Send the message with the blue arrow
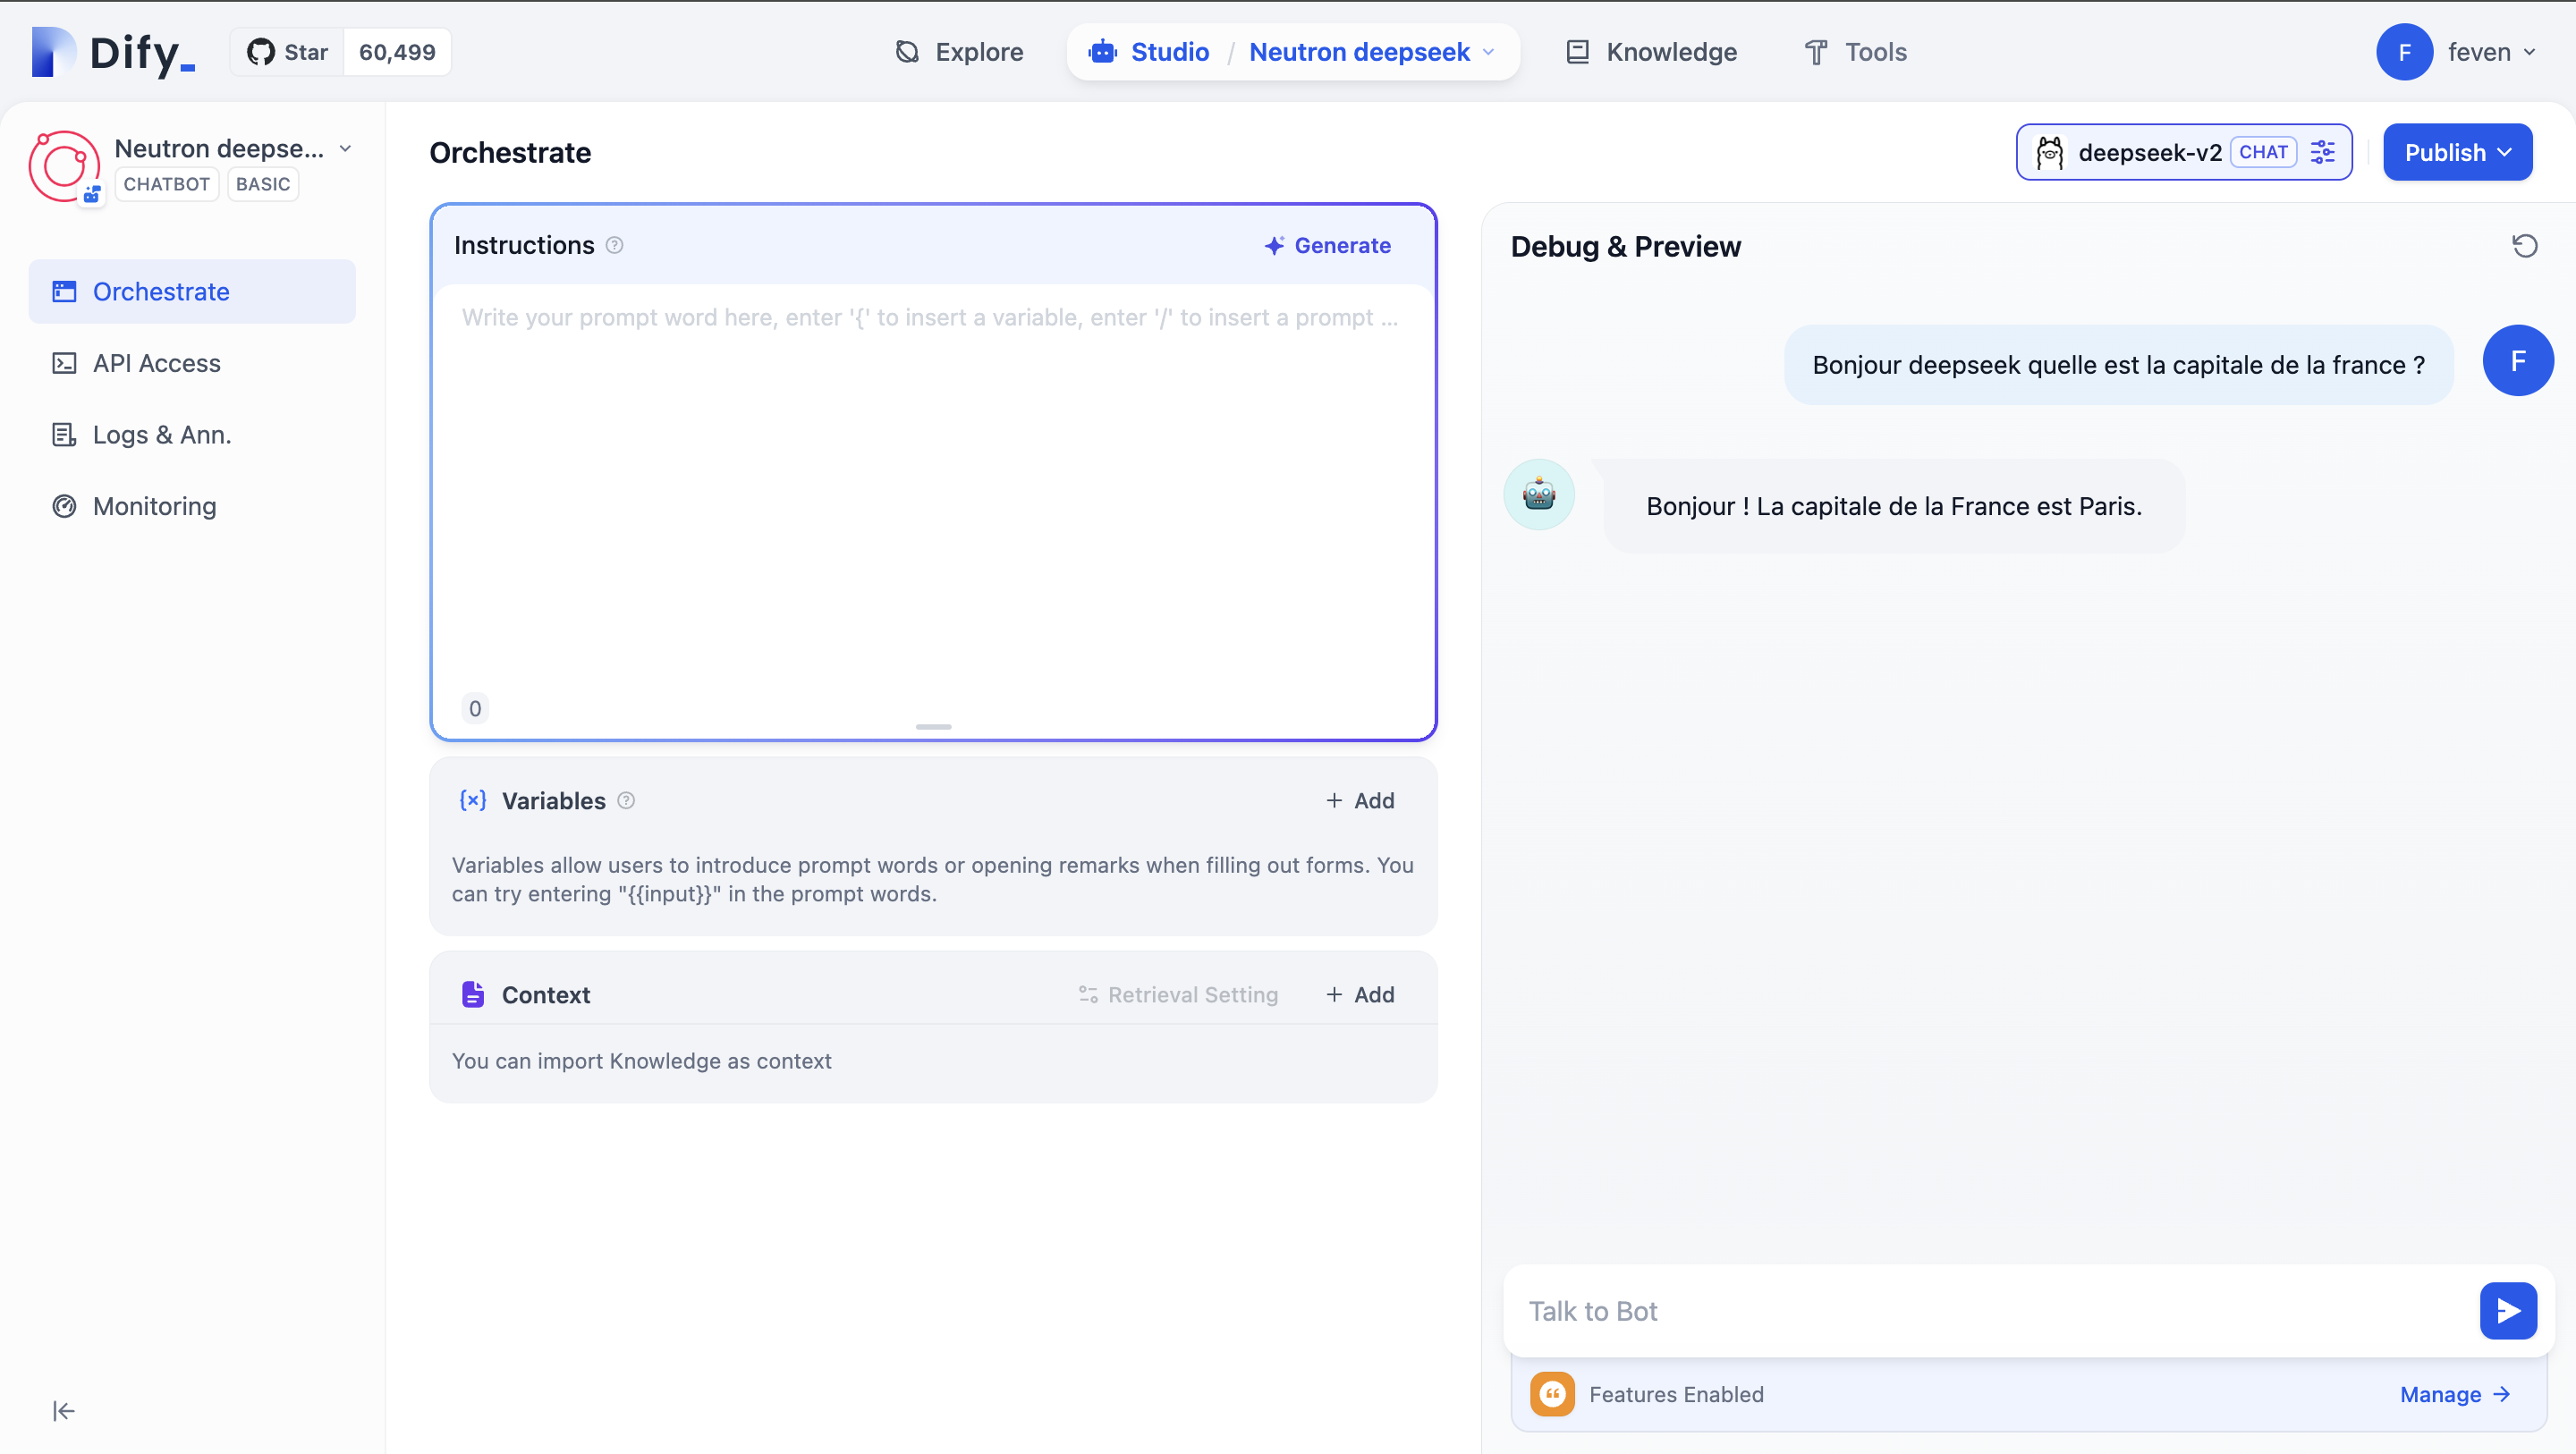 (2507, 1310)
